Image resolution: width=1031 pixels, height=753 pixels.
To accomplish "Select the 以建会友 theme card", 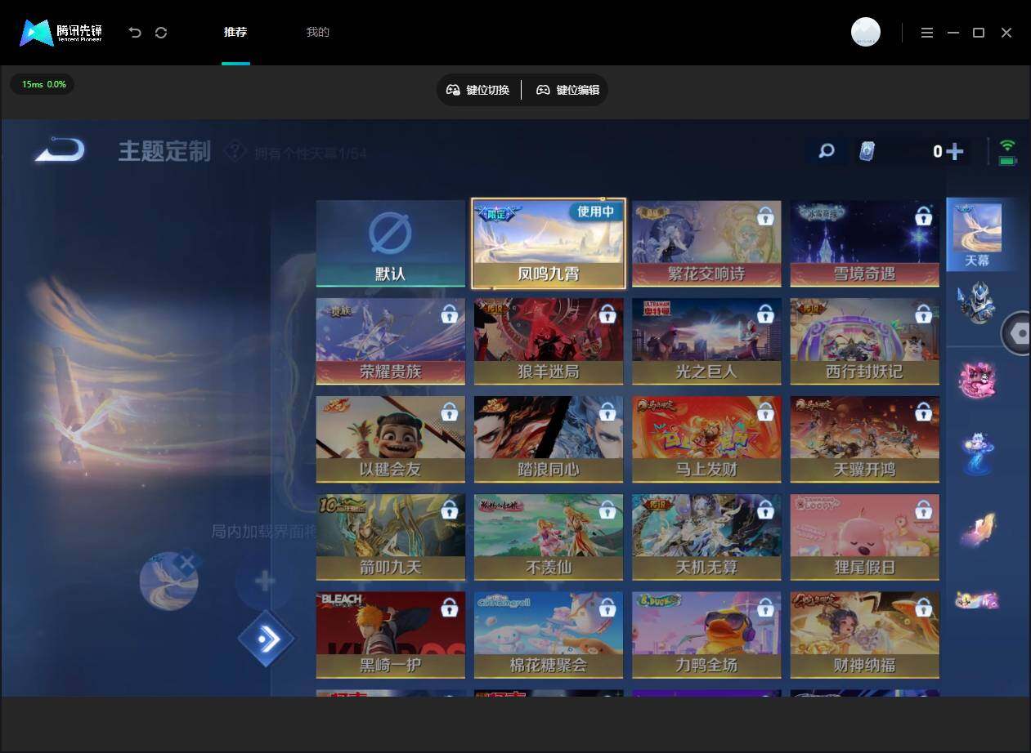I will 391,439.
